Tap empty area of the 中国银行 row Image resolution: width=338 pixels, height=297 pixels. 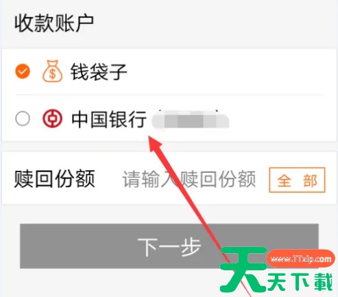click(x=281, y=119)
